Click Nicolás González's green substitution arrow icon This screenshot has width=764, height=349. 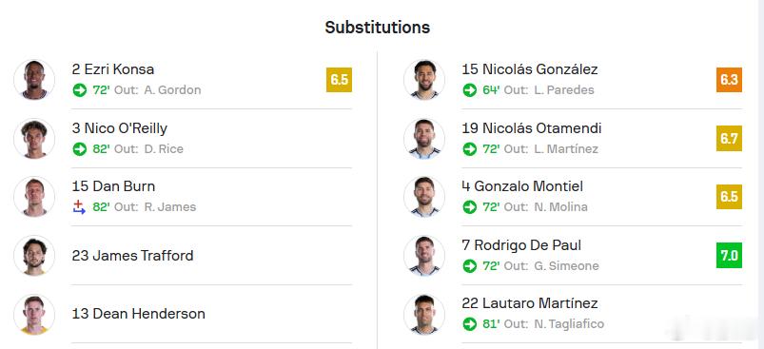[x=470, y=90]
